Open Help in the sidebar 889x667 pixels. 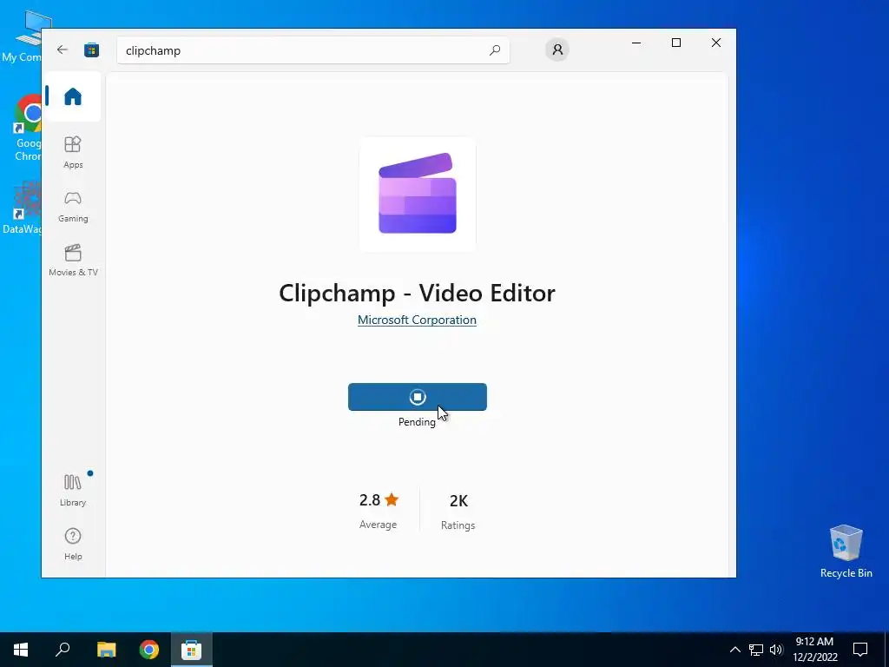point(73,544)
